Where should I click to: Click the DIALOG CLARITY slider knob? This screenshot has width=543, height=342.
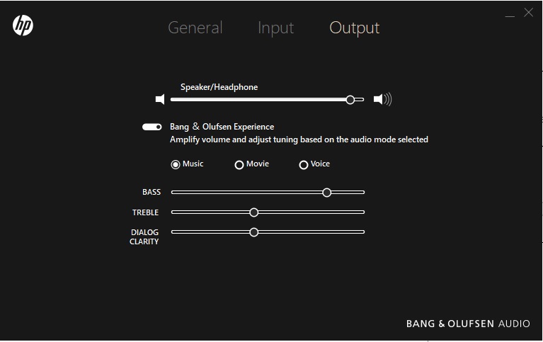pyautogui.click(x=254, y=232)
